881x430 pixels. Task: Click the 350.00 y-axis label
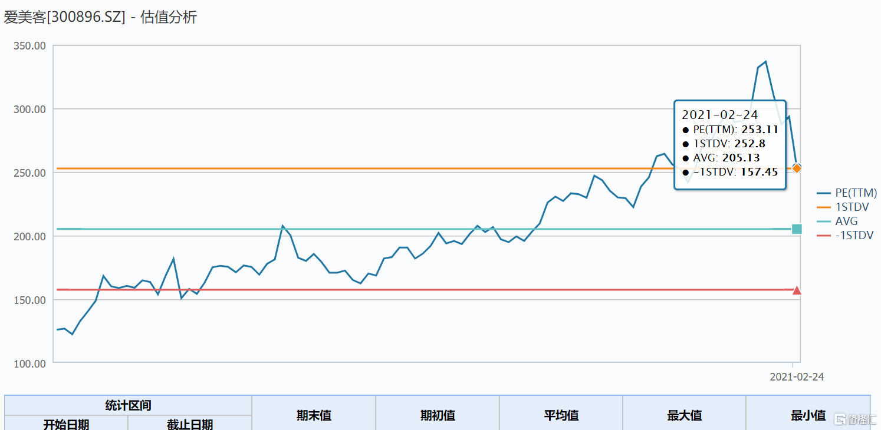pyautogui.click(x=29, y=45)
